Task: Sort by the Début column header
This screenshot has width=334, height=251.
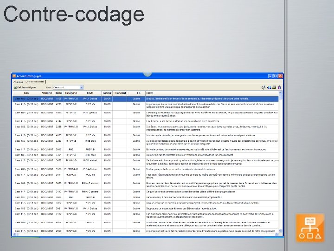Action: (59, 93)
